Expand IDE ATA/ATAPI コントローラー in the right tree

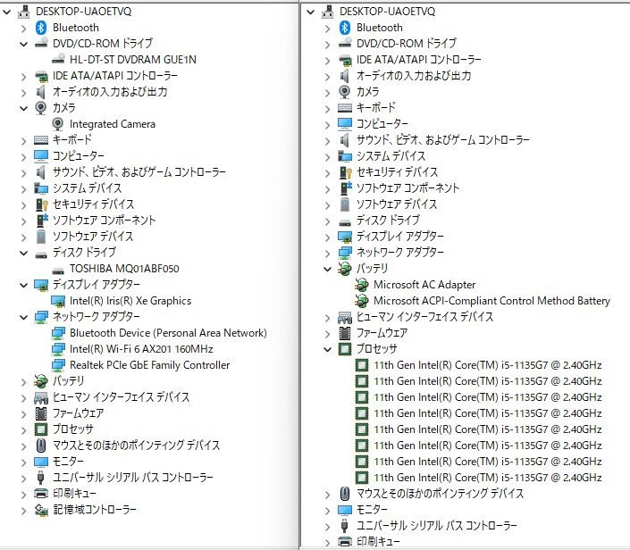pos(327,61)
